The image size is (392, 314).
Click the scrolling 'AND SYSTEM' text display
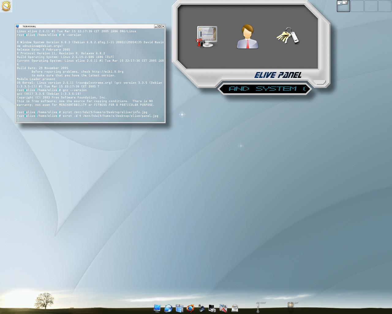click(x=265, y=89)
